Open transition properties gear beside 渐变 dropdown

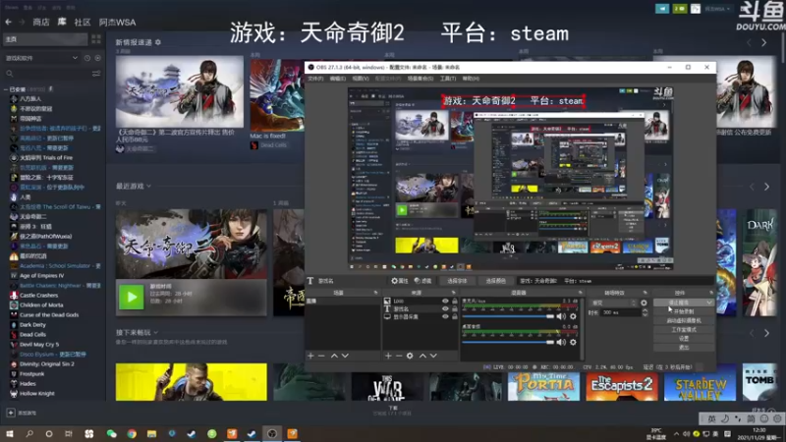[645, 303]
